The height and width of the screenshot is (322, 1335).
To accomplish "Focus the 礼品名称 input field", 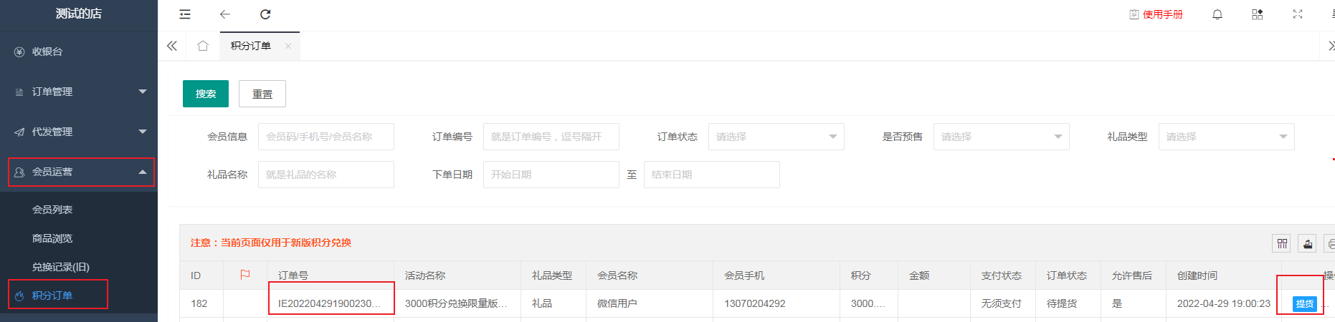I will pos(326,175).
